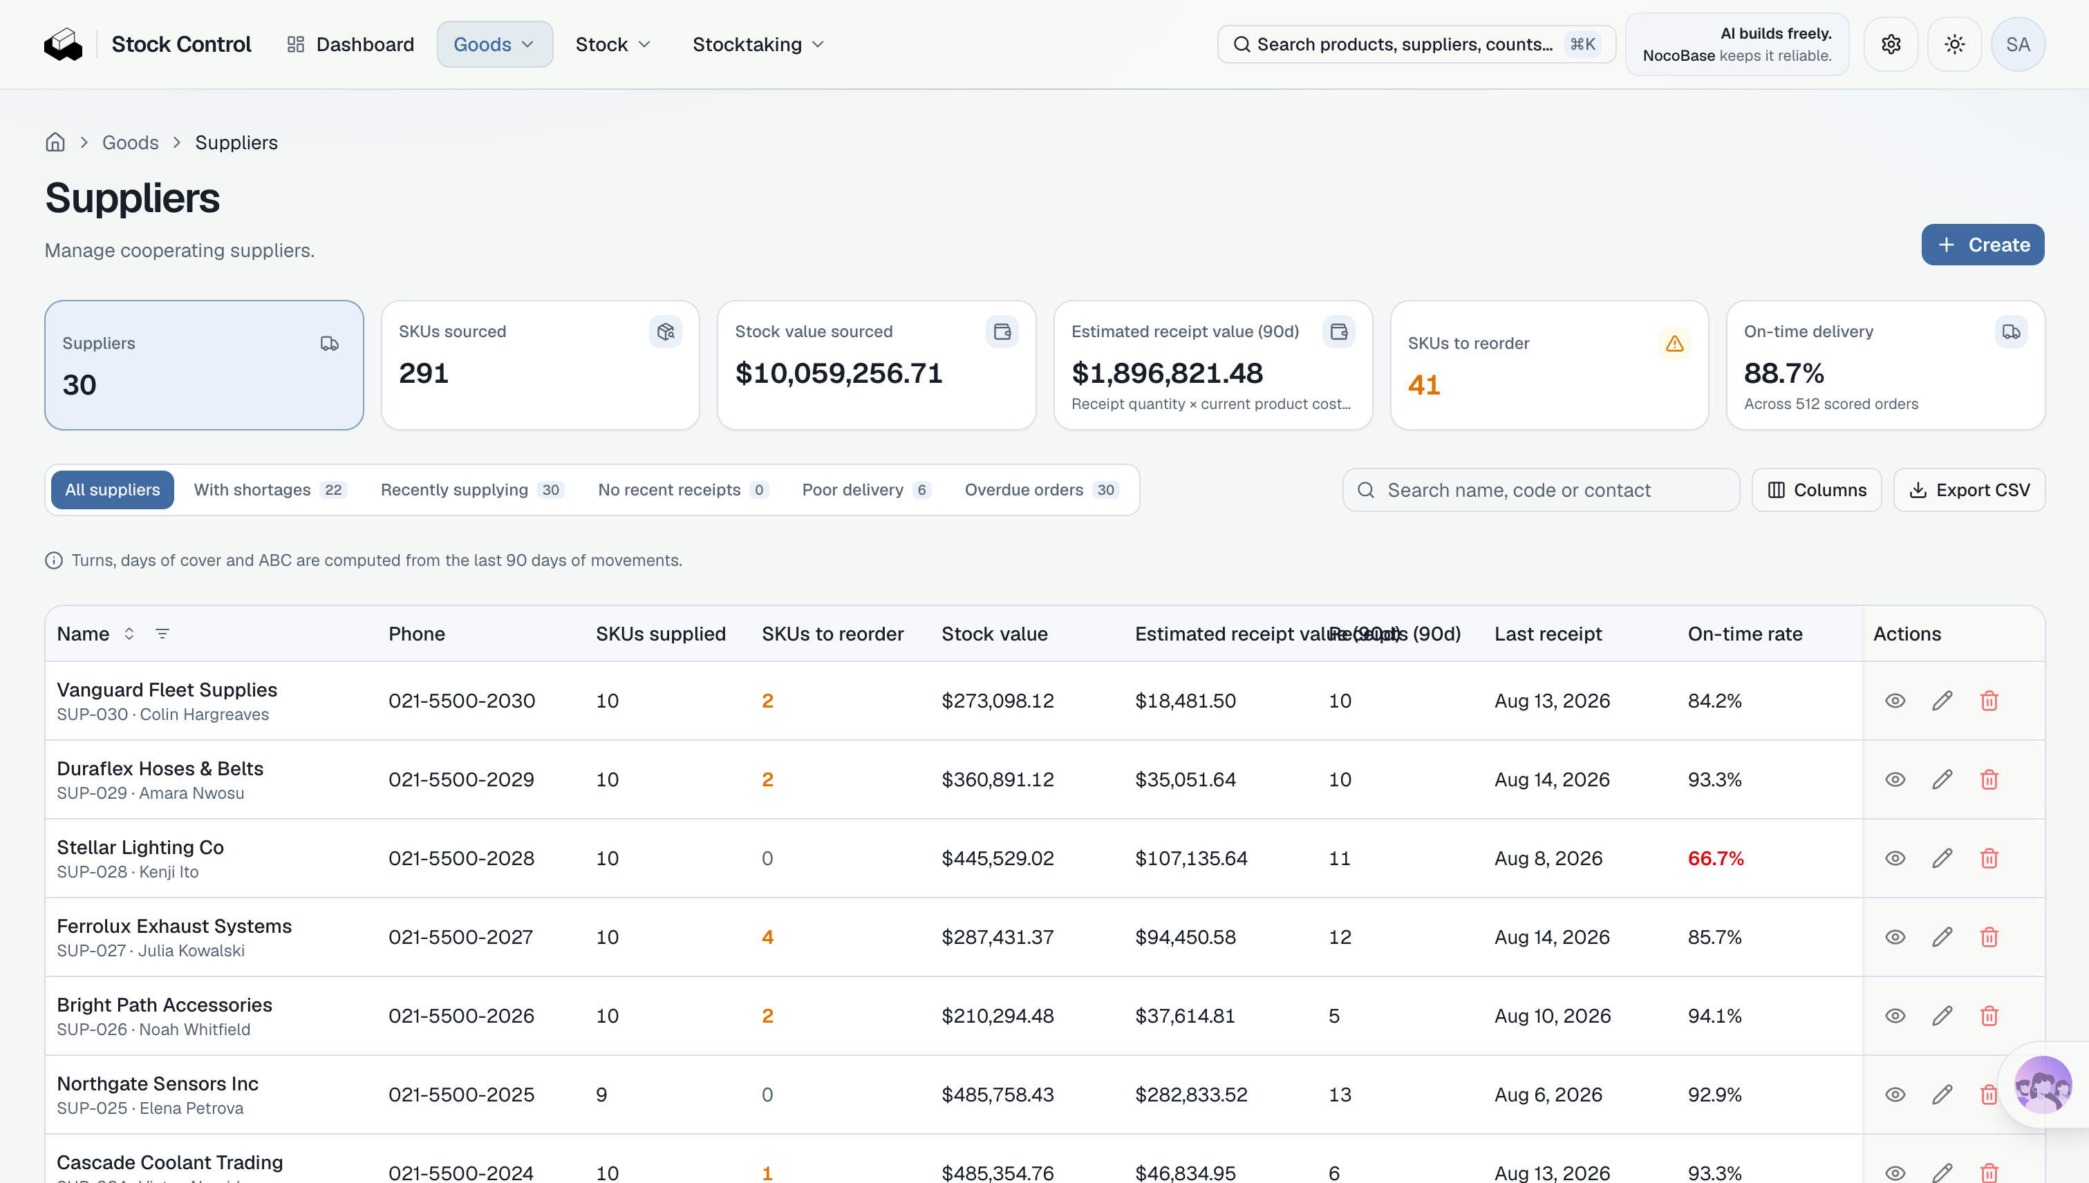Expand the Stocktaking dropdown menu
2089x1183 pixels.
tap(758, 45)
